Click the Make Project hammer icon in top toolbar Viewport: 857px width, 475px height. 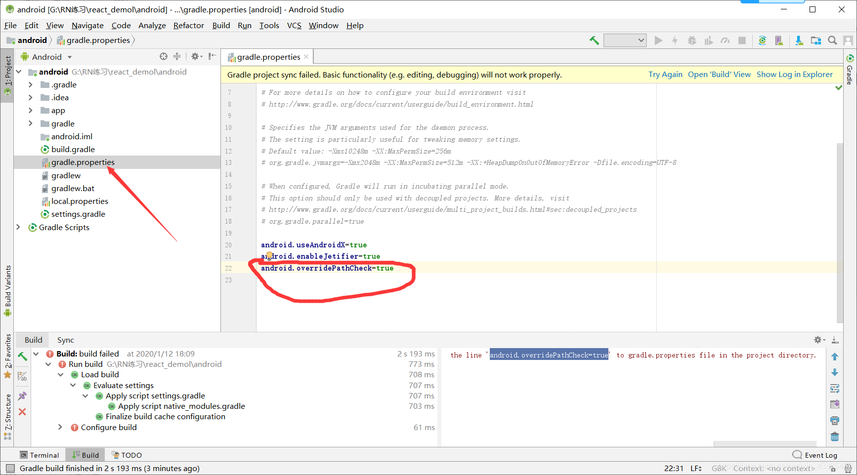[x=594, y=40]
